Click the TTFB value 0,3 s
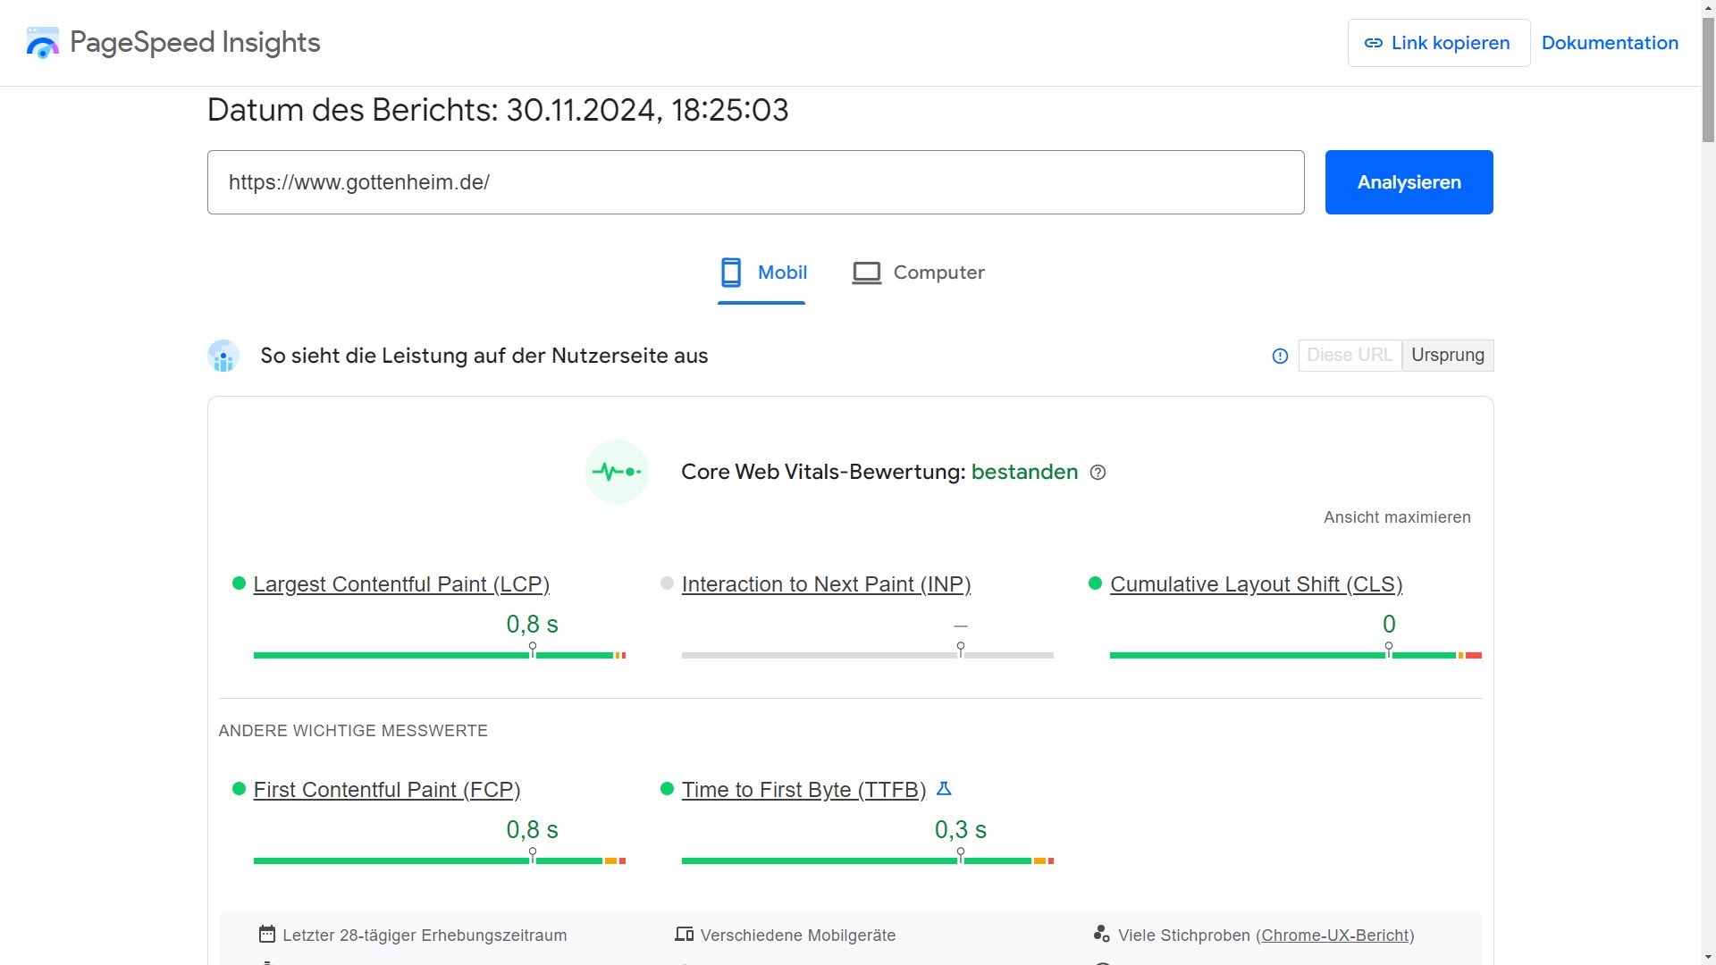This screenshot has width=1716, height=965. [960, 829]
